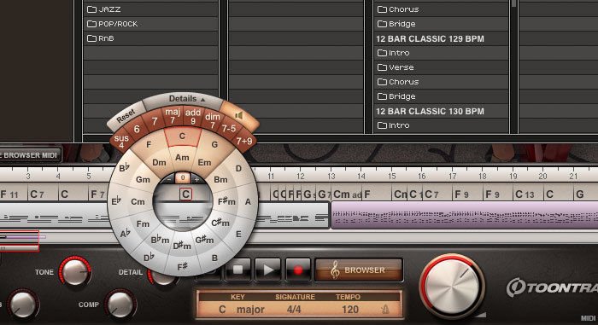Screen dimensions: 598x325
Task: Click the red-outlined song overview region
Action: tap(19, 241)
